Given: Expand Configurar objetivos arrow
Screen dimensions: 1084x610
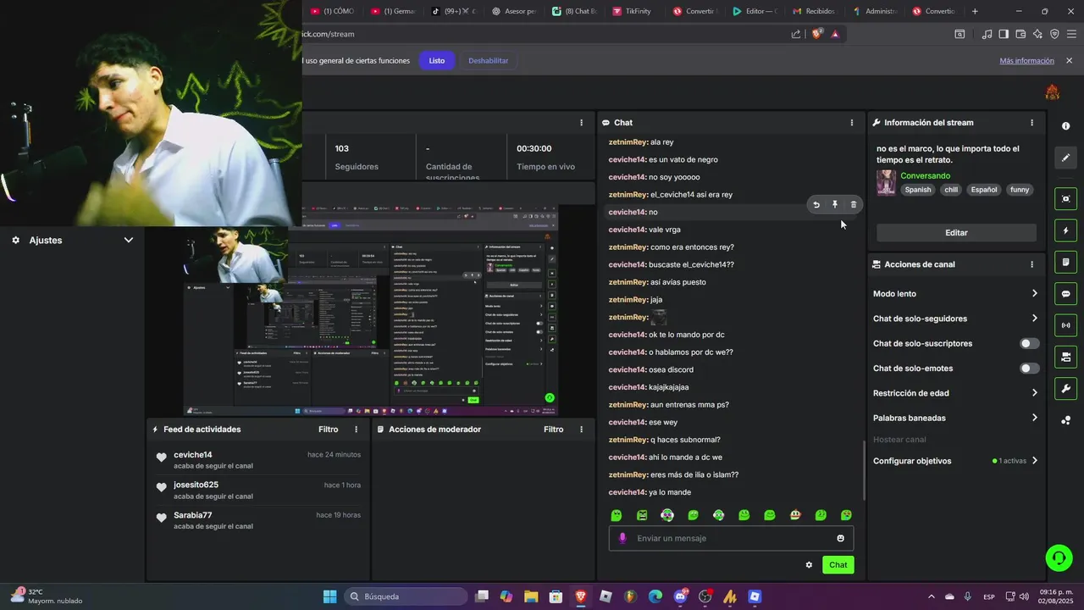Looking at the screenshot, I should point(1034,461).
